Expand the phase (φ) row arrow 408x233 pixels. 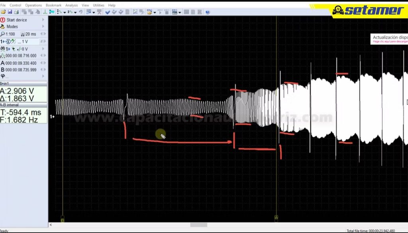[x=43, y=76]
